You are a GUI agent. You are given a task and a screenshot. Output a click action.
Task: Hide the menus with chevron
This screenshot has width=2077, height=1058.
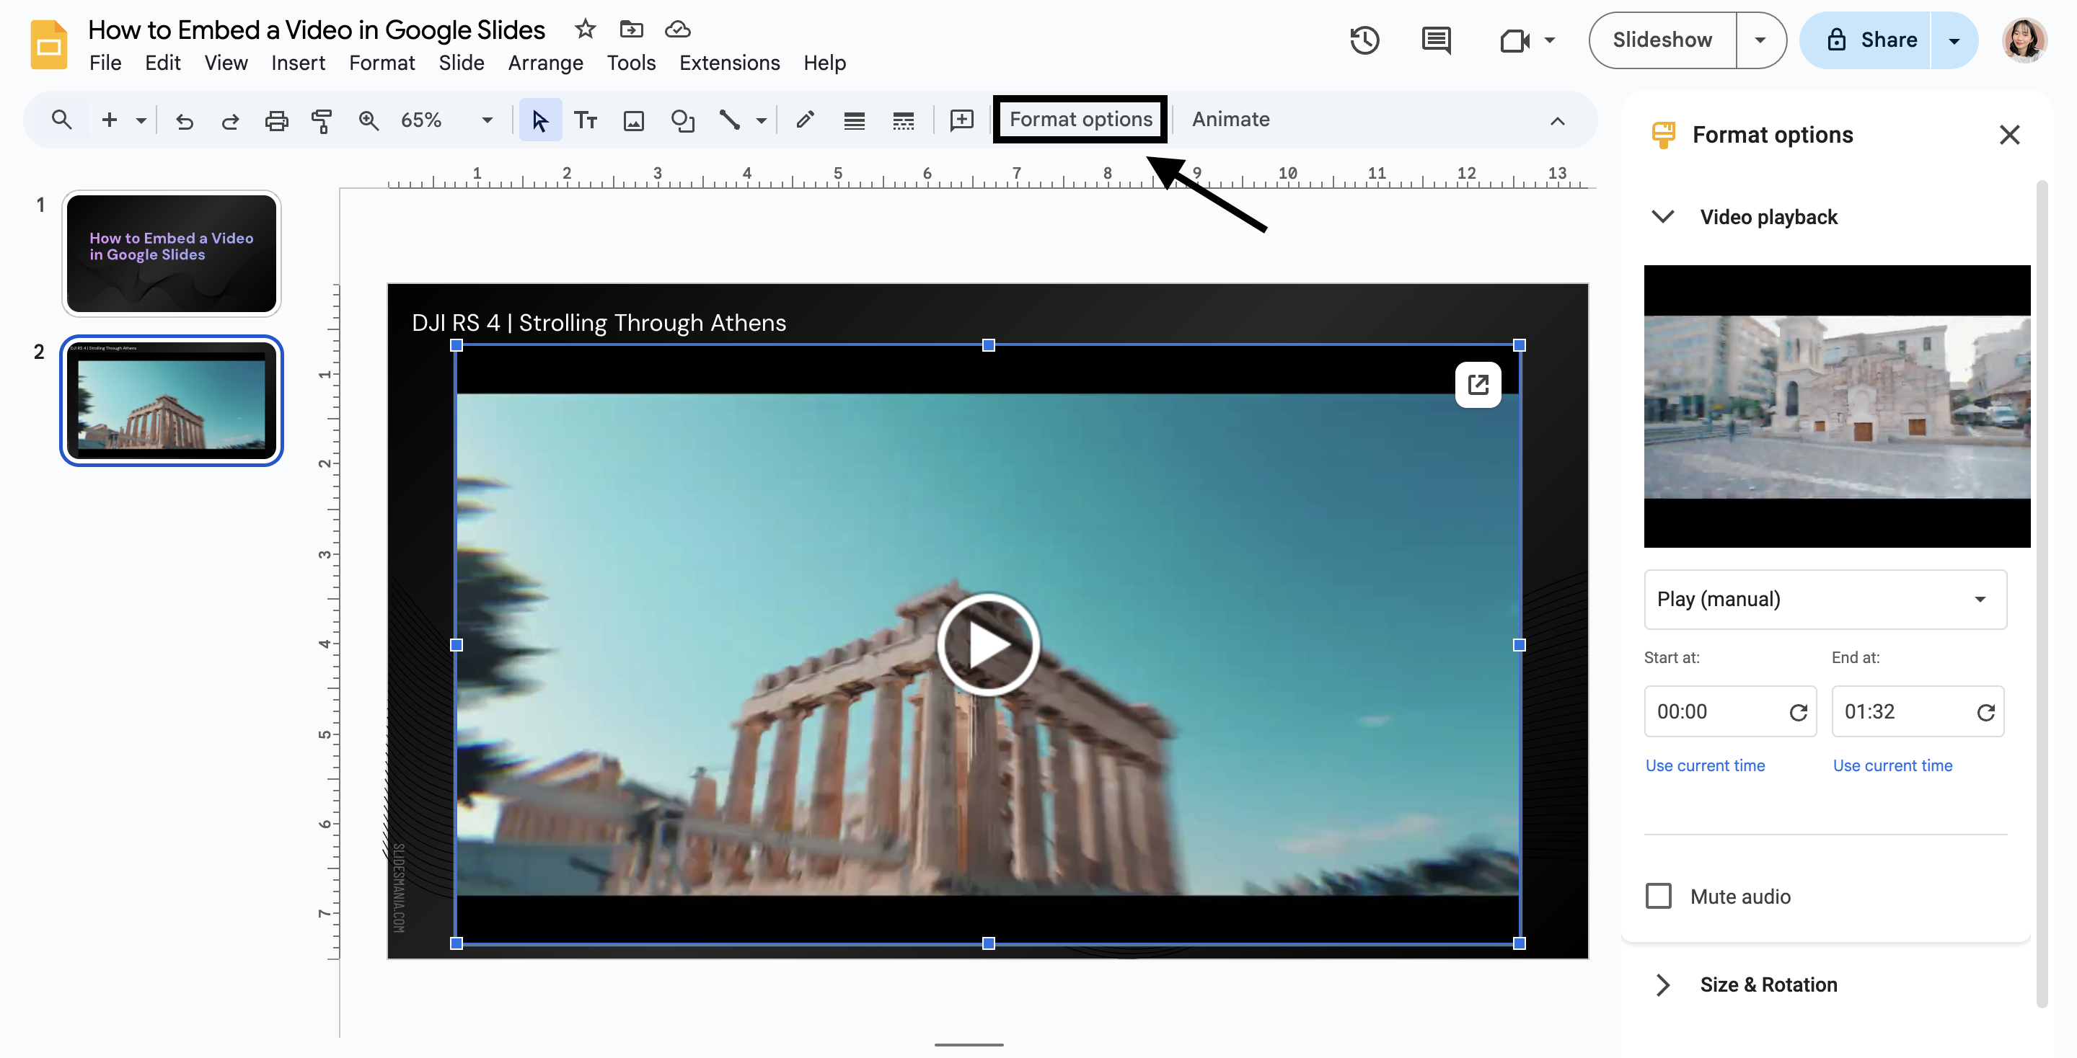click(1557, 121)
